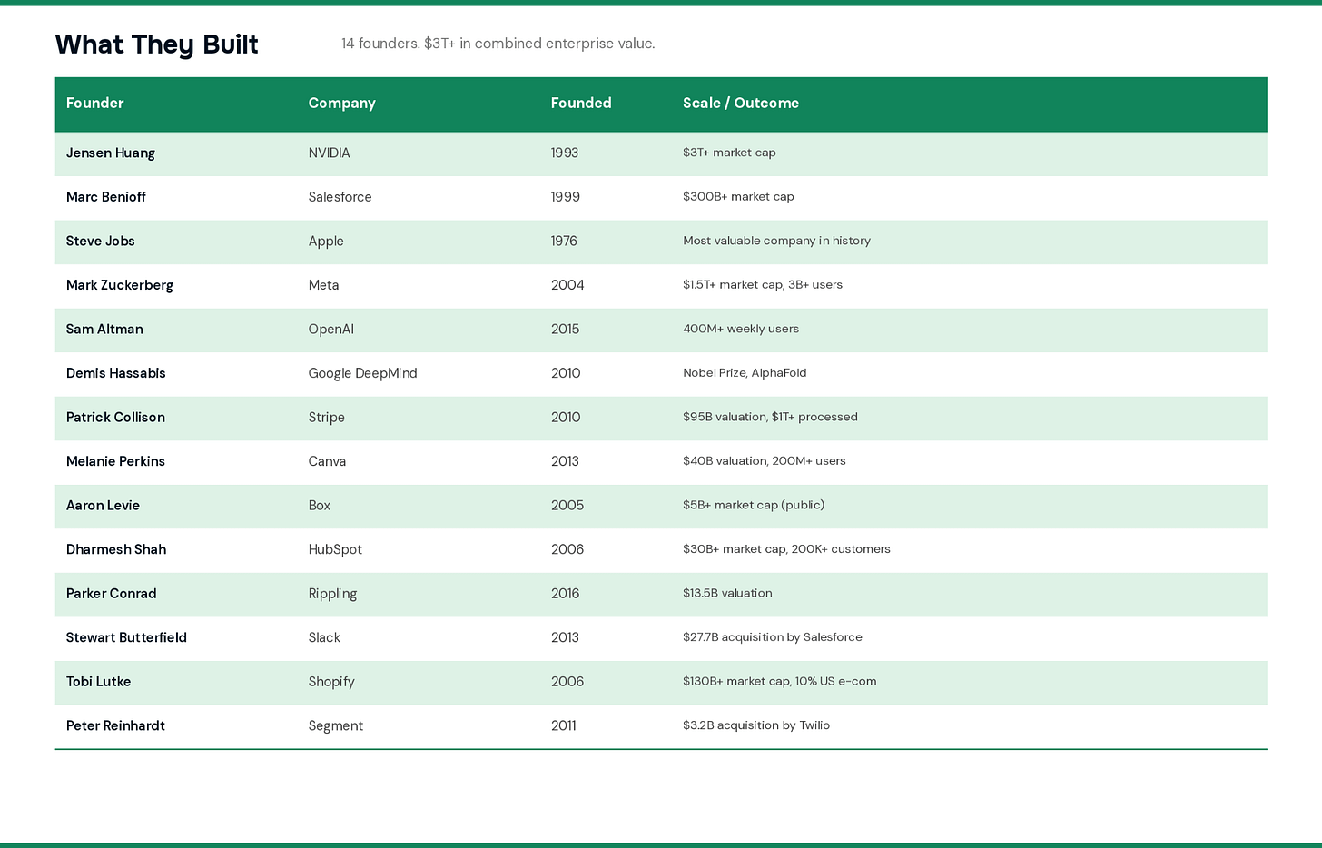Click the 14 founders subtitle text

(x=498, y=44)
